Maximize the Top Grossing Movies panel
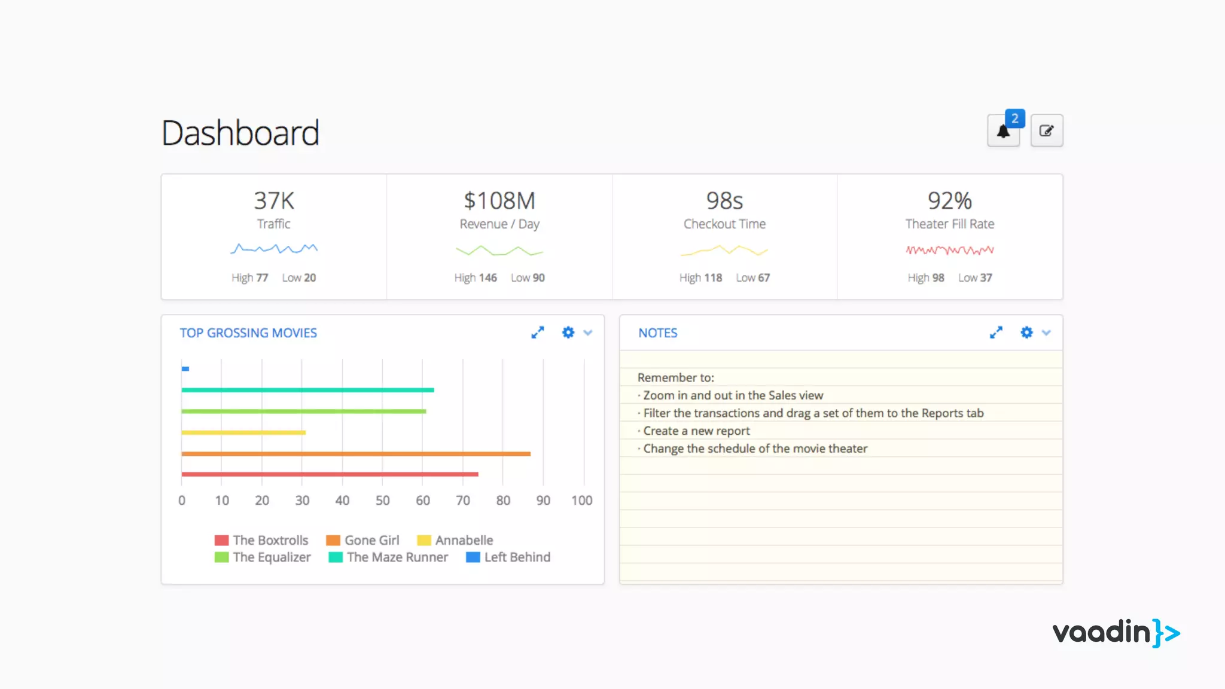 pyautogui.click(x=537, y=333)
